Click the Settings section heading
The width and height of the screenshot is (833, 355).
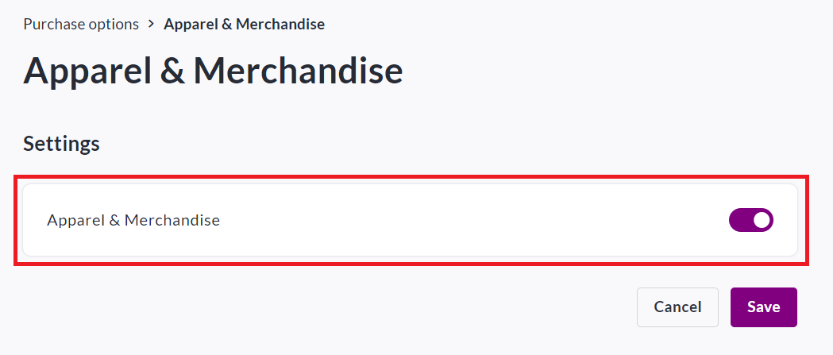coord(61,143)
